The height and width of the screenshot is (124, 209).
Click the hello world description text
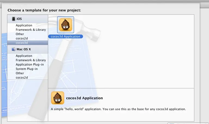click(118, 109)
